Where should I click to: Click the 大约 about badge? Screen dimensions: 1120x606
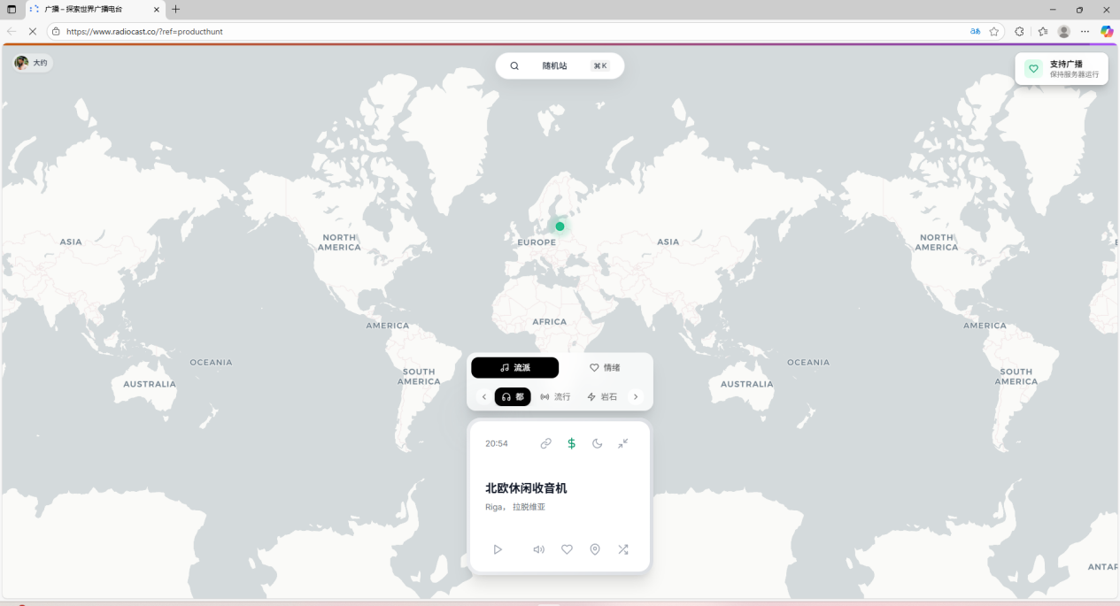click(33, 63)
